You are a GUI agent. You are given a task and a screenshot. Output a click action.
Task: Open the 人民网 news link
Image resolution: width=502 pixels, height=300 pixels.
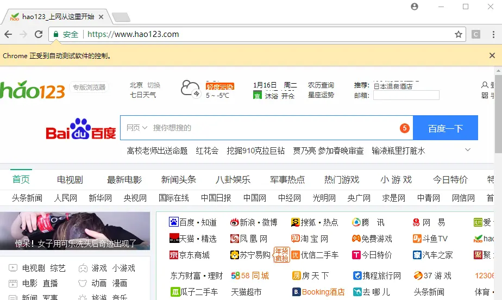tap(66, 198)
